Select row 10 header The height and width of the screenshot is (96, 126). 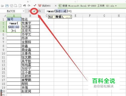(3, 54)
